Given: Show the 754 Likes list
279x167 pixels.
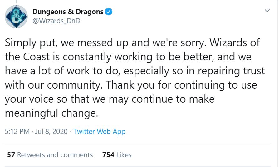Looking at the screenshot, I should (117, 155).
